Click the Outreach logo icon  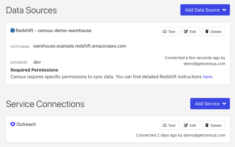click(13, 124)
